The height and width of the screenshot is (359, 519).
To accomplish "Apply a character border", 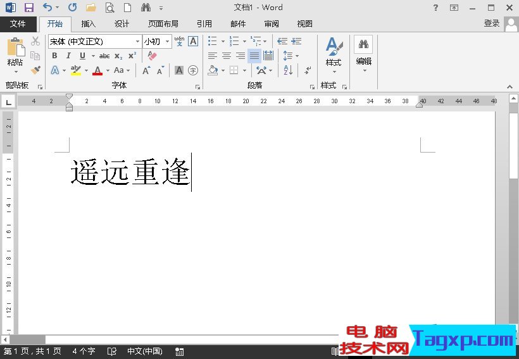I will [x=193, y=41].
